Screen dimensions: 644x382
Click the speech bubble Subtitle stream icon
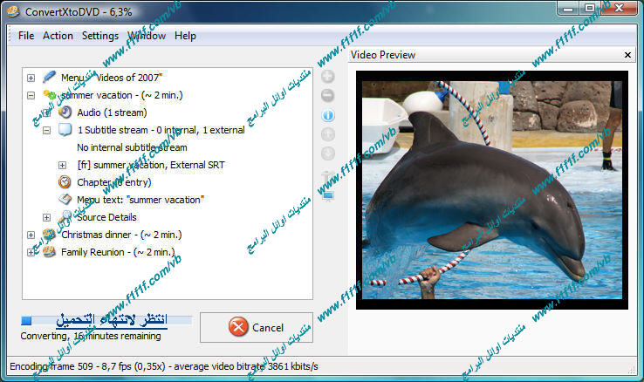65,130
